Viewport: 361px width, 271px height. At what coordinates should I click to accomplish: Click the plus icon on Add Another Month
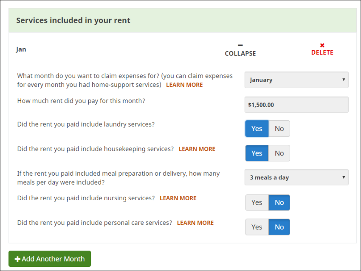[17, 259]
